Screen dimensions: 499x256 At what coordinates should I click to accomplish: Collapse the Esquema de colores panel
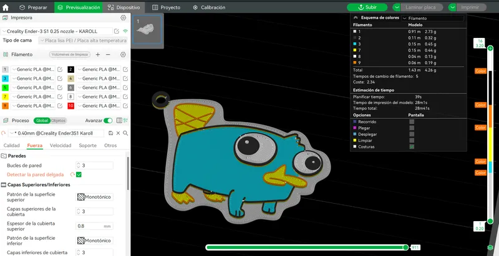pos(356,18)
